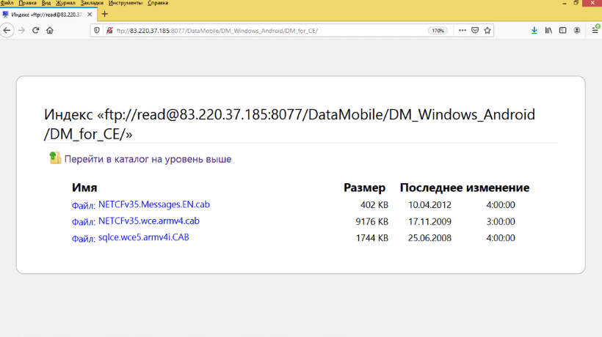Save page to Pocket
Image resolution: width=602 pixels, height=337 pixels.
point(475,30)
